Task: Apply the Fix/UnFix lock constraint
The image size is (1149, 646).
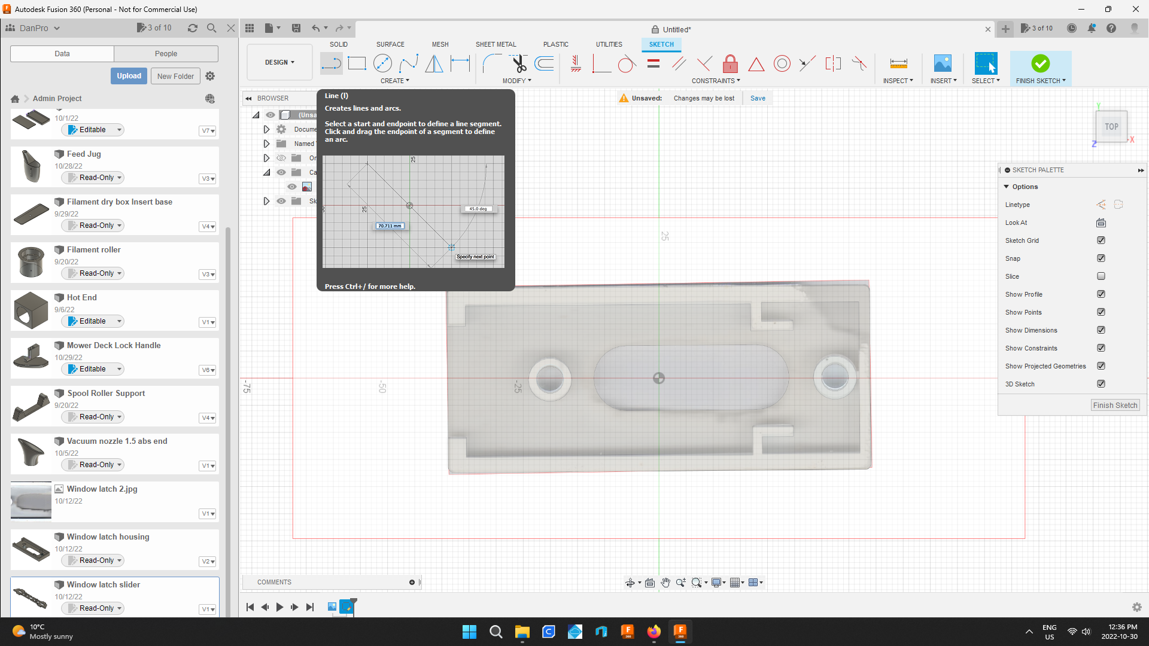Action: (x=729, y=63)
